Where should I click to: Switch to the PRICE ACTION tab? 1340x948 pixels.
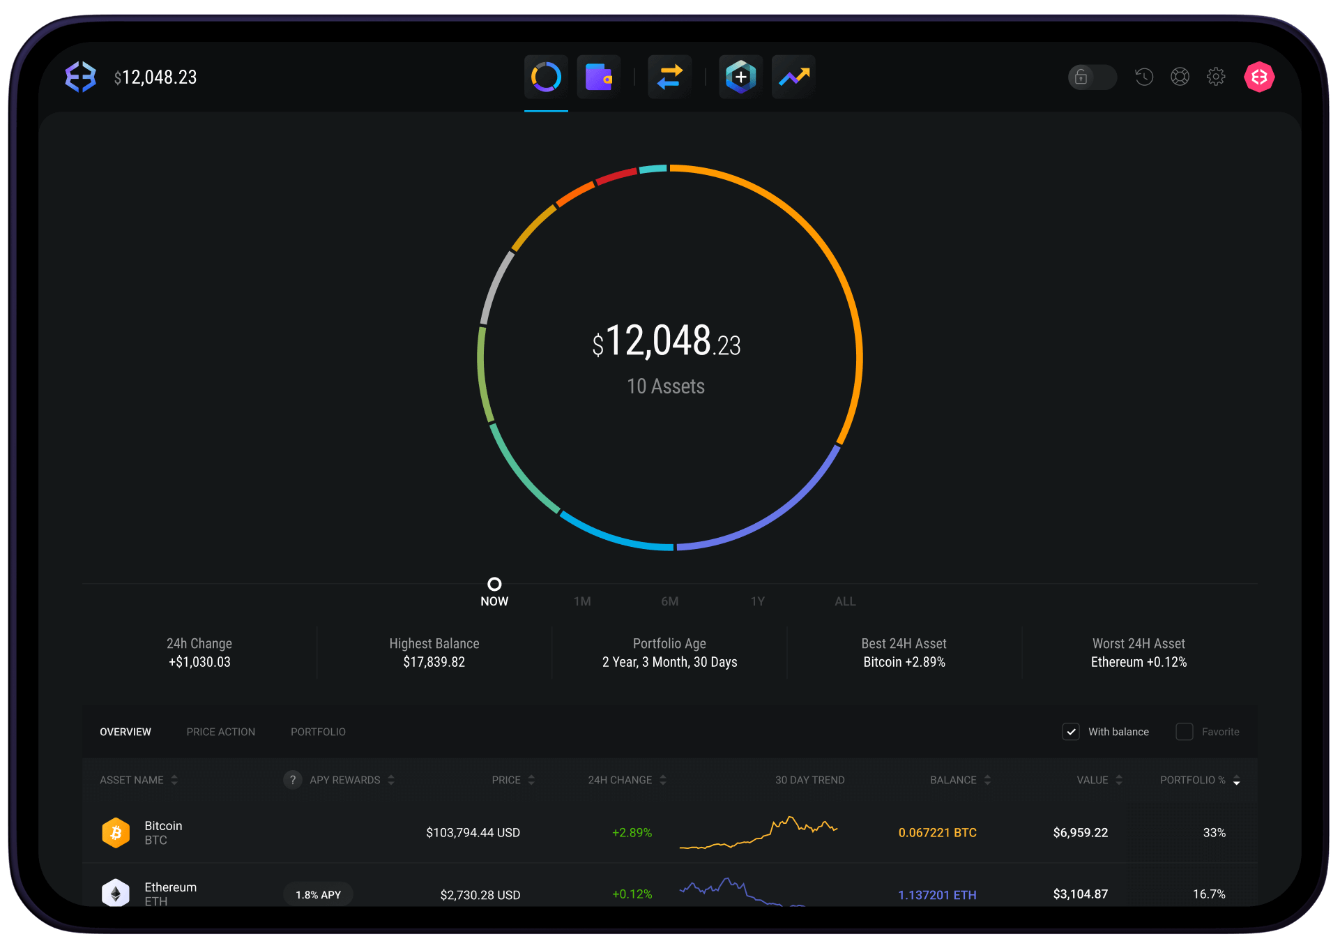point(220,732)
